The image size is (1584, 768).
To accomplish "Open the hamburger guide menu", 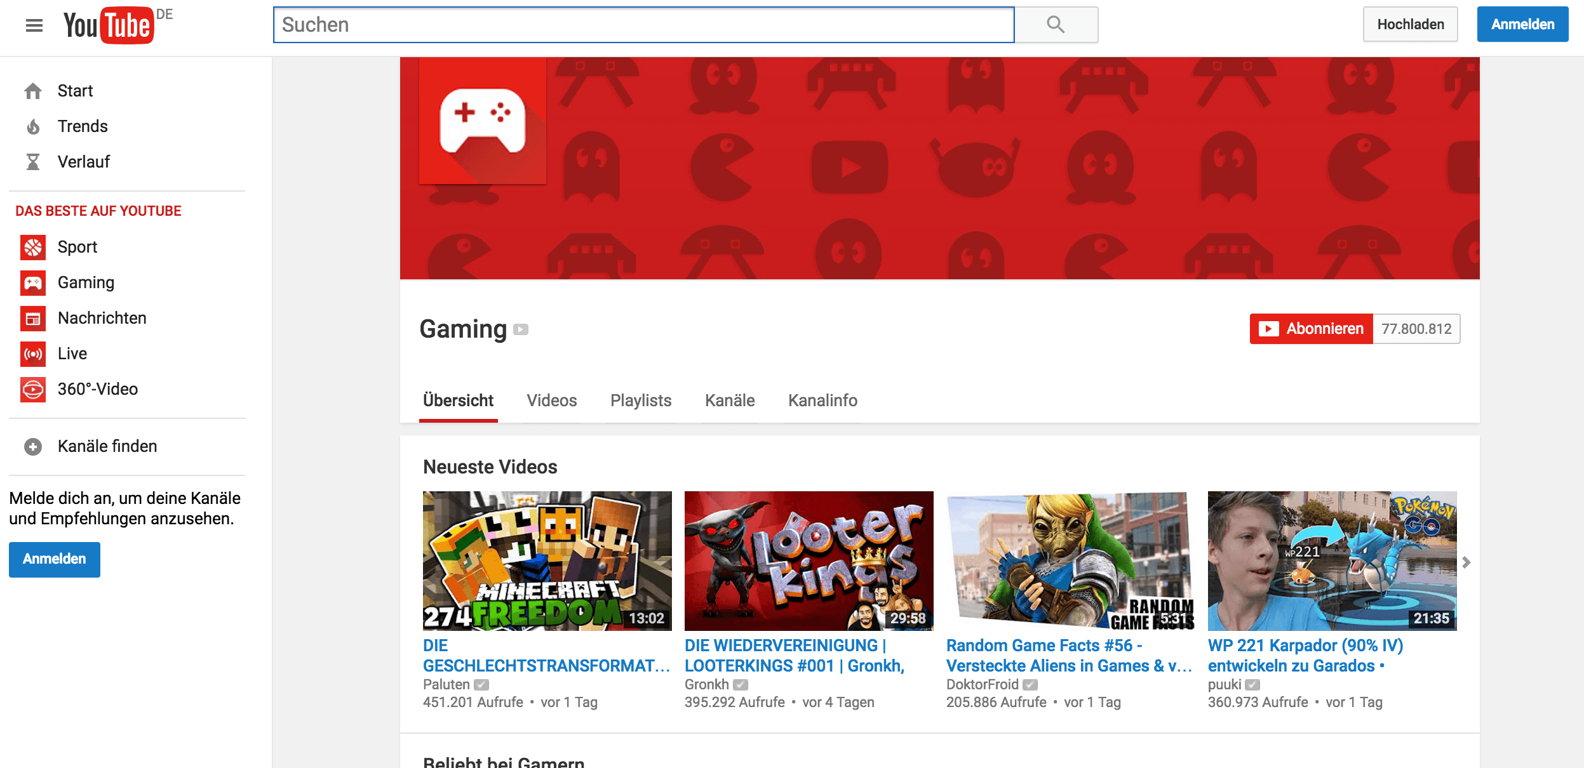I will coord(34,25).
